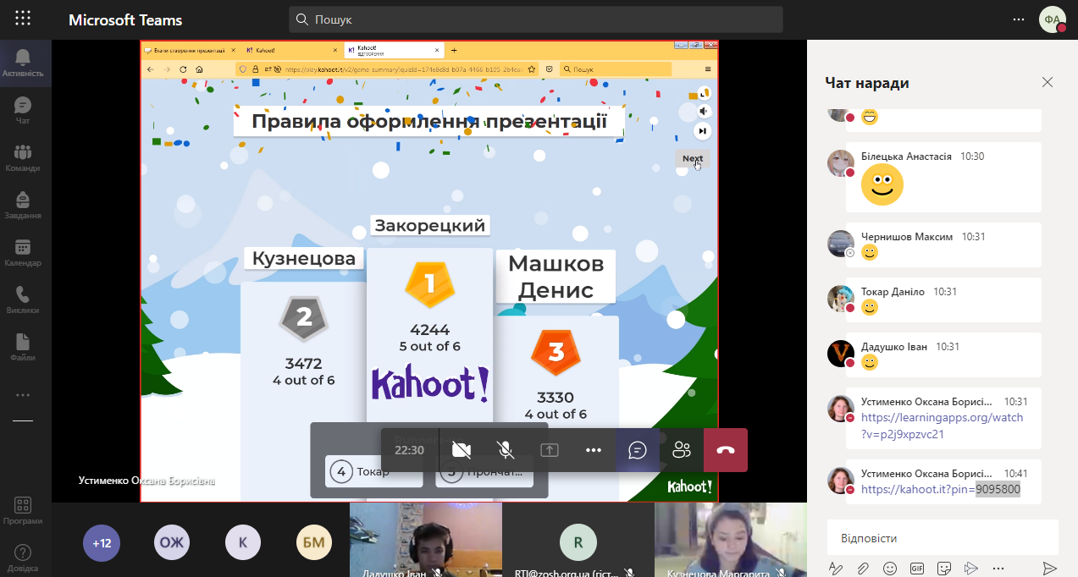This screenshot has width=1078, height=577.
Task: Toggle the camera in meeting controls
Action: [x=462, y=450]
